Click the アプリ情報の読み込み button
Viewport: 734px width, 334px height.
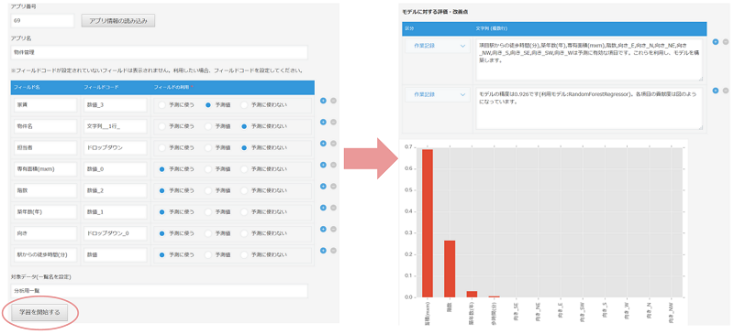point(118,20)
